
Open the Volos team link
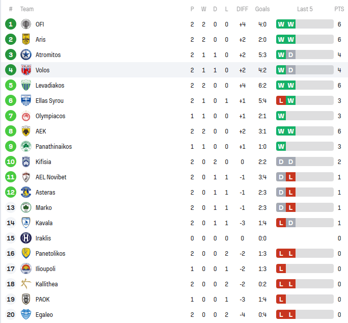[x=43, y=70]
